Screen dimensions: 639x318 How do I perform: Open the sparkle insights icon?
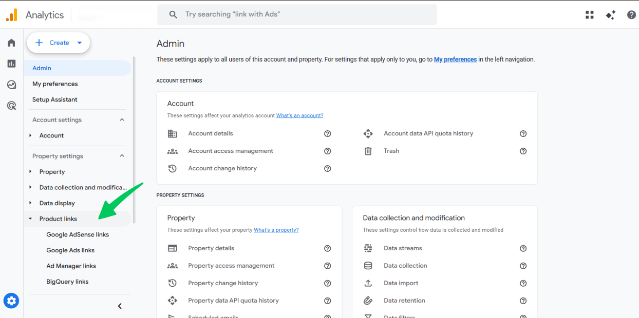point(610,15)
